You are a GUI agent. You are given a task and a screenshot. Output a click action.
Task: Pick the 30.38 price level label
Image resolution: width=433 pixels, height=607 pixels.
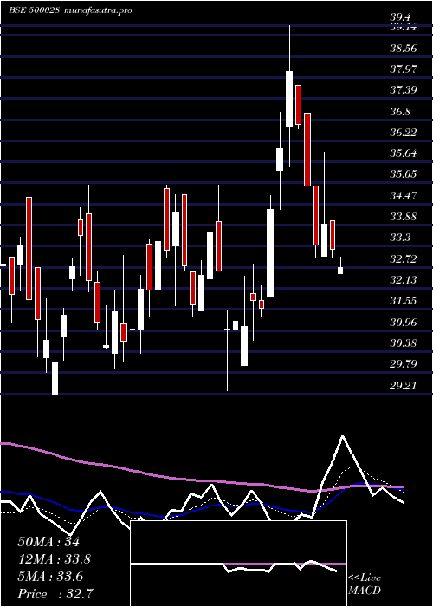point(403,343)
